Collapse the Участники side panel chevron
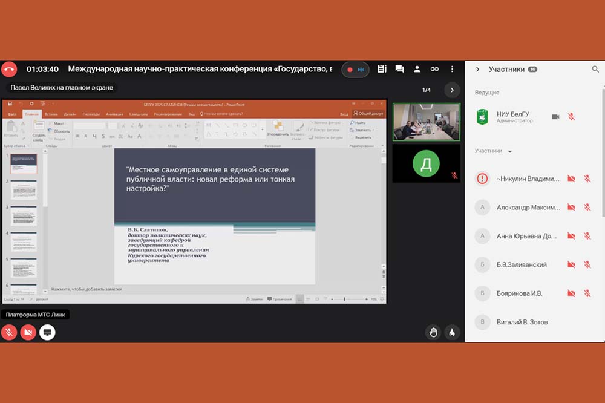This screenshot has width=605, height=403. [x=477, y=70]
